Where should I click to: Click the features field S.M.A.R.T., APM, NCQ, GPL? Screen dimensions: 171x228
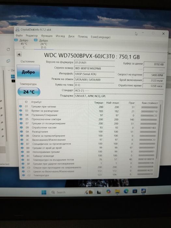click(119, 96)
